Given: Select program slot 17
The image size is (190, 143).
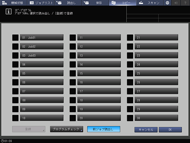Looking at the screenshot, I should click(99, 91).
